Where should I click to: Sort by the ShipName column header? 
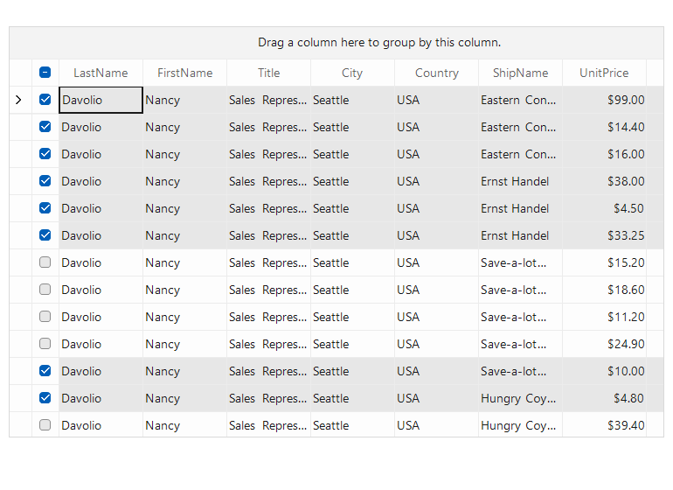(x=520, y=73)
